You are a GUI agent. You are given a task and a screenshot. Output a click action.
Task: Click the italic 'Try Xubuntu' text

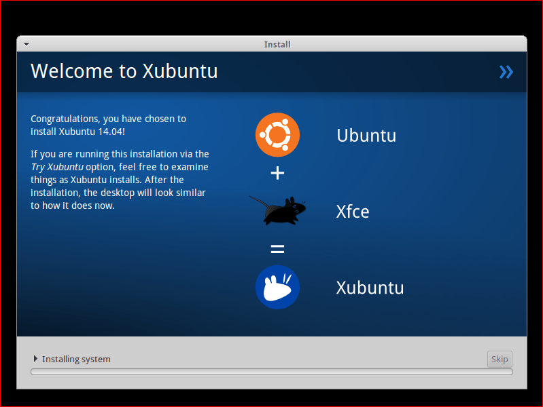[57, 167]
